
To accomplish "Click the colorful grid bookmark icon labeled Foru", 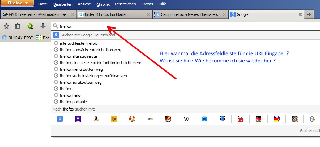I will 39,38.
